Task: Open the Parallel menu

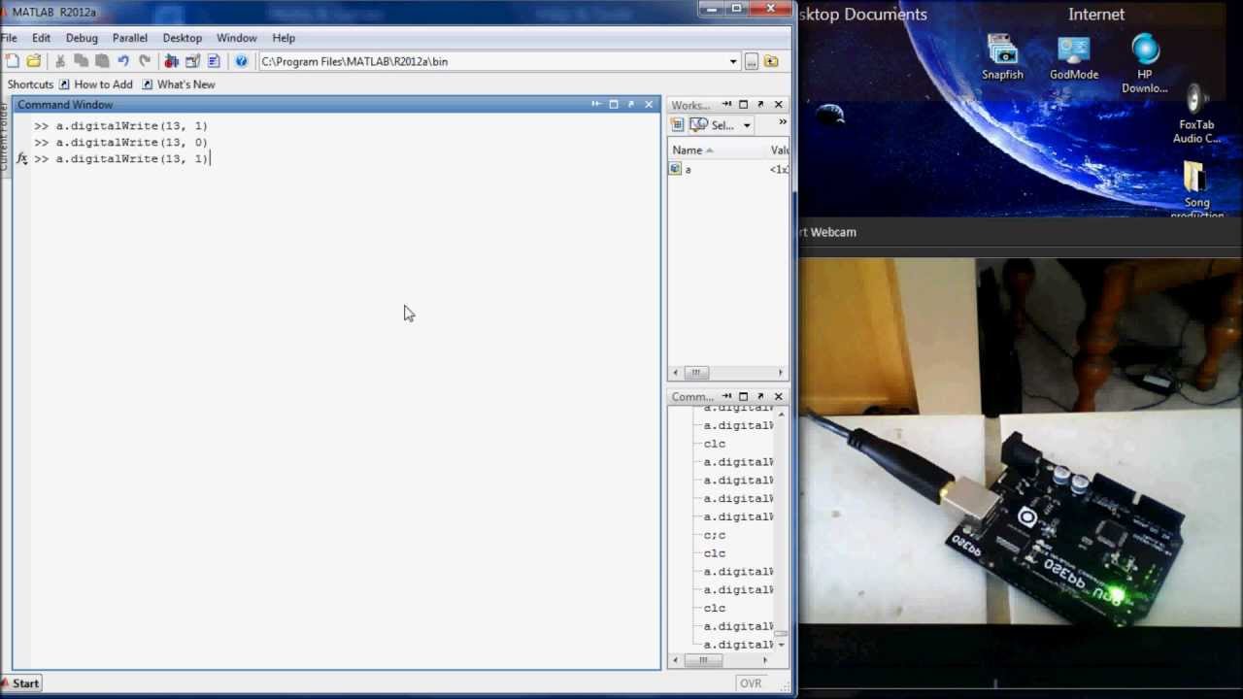Action: point(129,38)
